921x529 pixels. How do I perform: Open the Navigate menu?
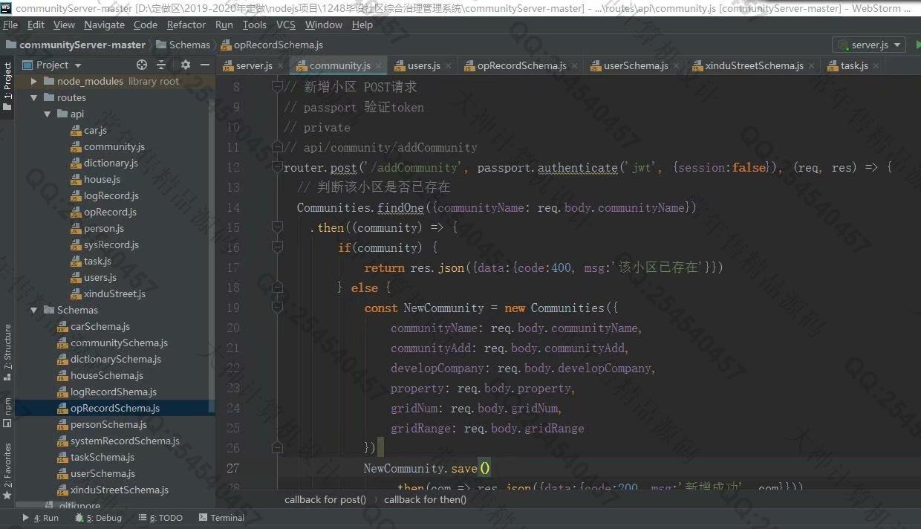pos(104,25)
